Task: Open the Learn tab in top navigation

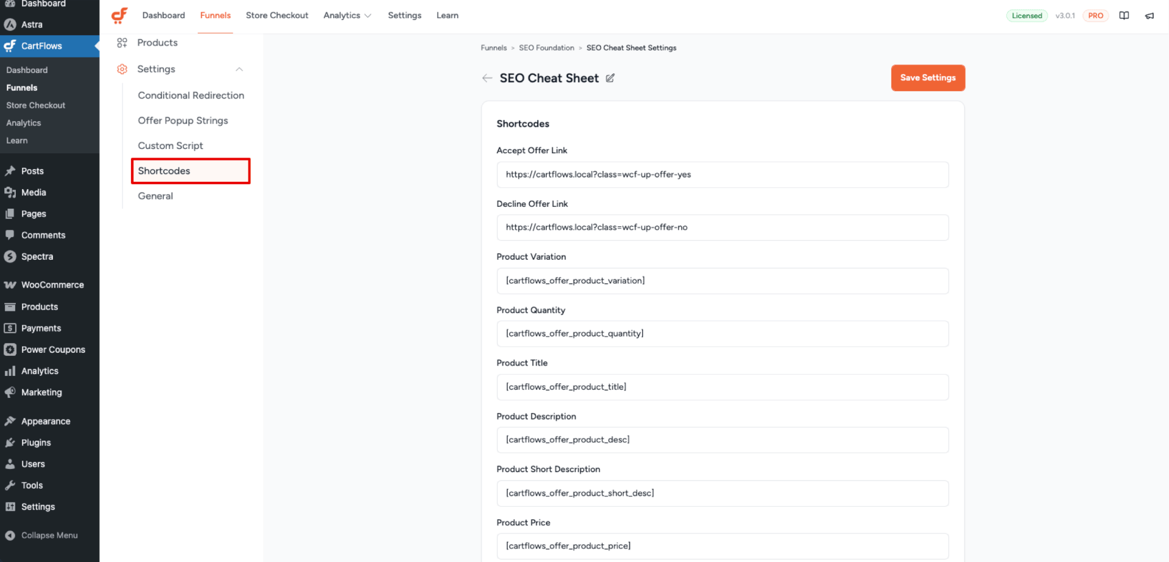Action: tap(448, 15)
